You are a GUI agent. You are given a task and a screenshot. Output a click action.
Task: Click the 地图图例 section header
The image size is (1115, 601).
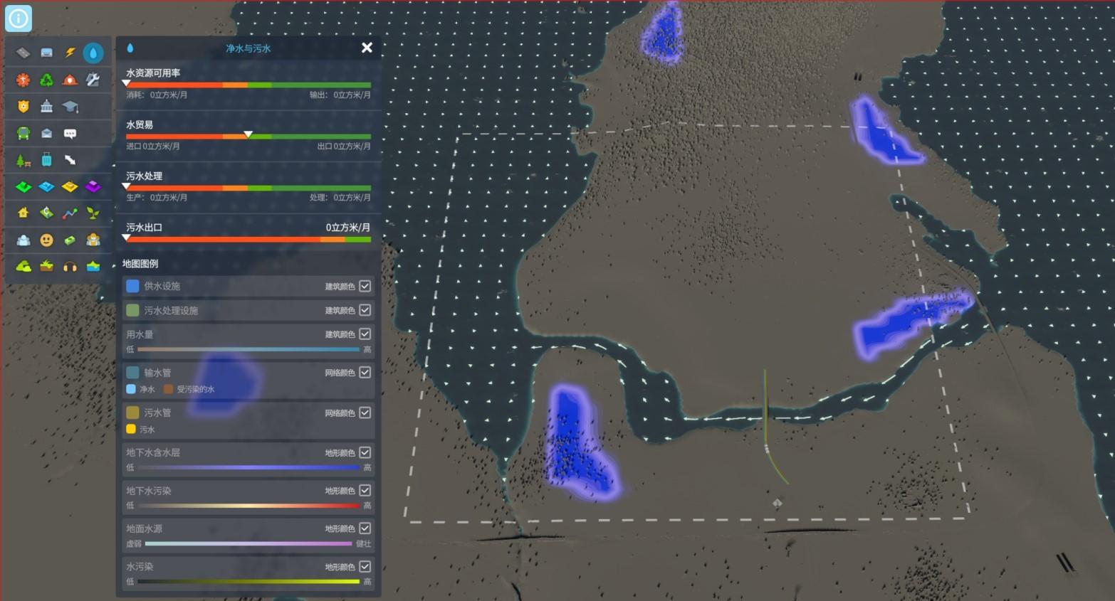[140, 263]
